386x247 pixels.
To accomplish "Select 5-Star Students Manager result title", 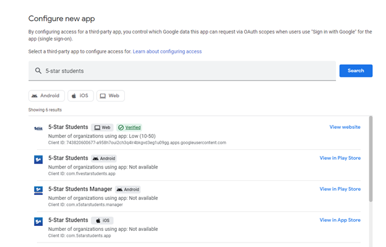I will pyautogui.click(x=80, y=189).
